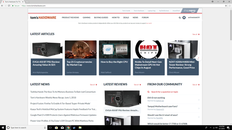
Task: Click the community search magnifier icon
Action: pos(148,92)
